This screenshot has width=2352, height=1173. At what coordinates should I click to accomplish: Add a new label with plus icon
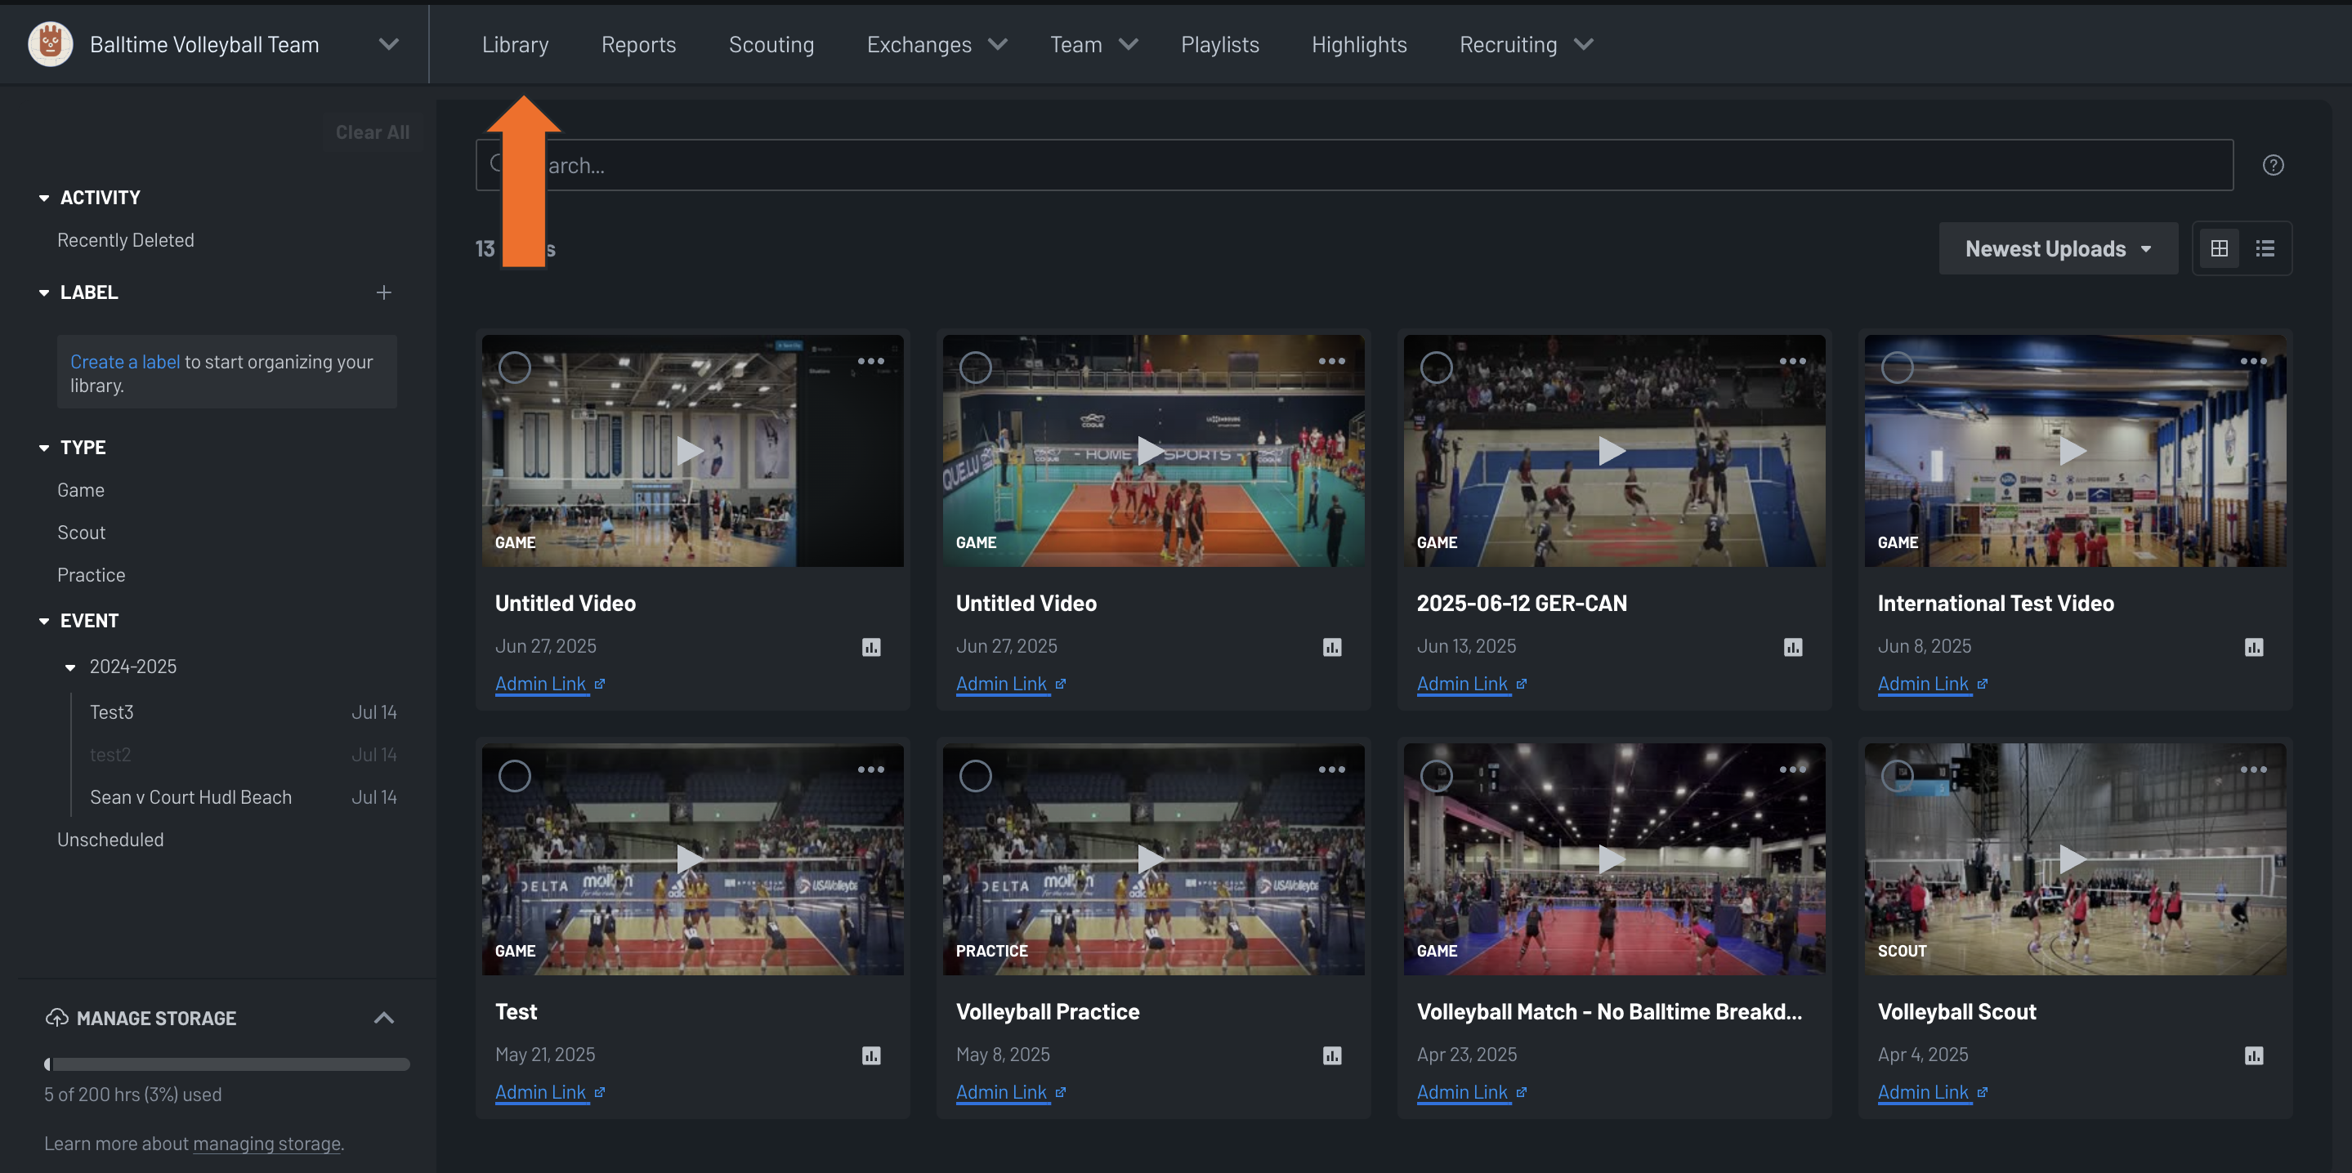point(383,292)
